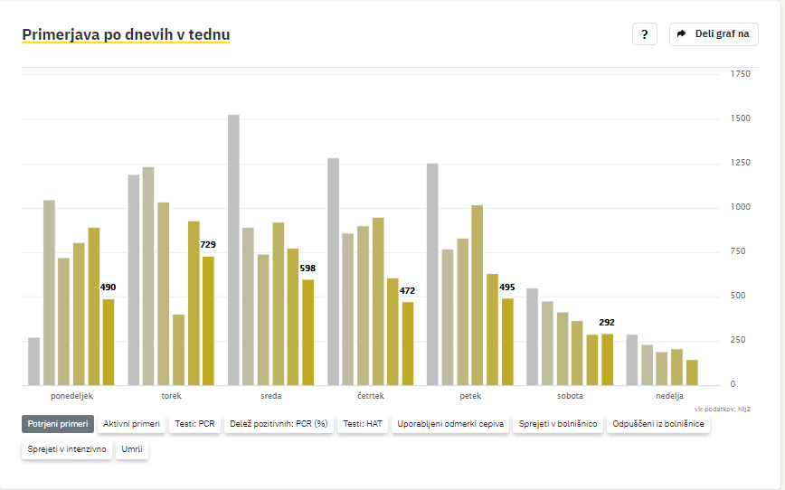Click the petek bar labeled 495
Screen dimensions: 785x490
[x=507, y=342]
